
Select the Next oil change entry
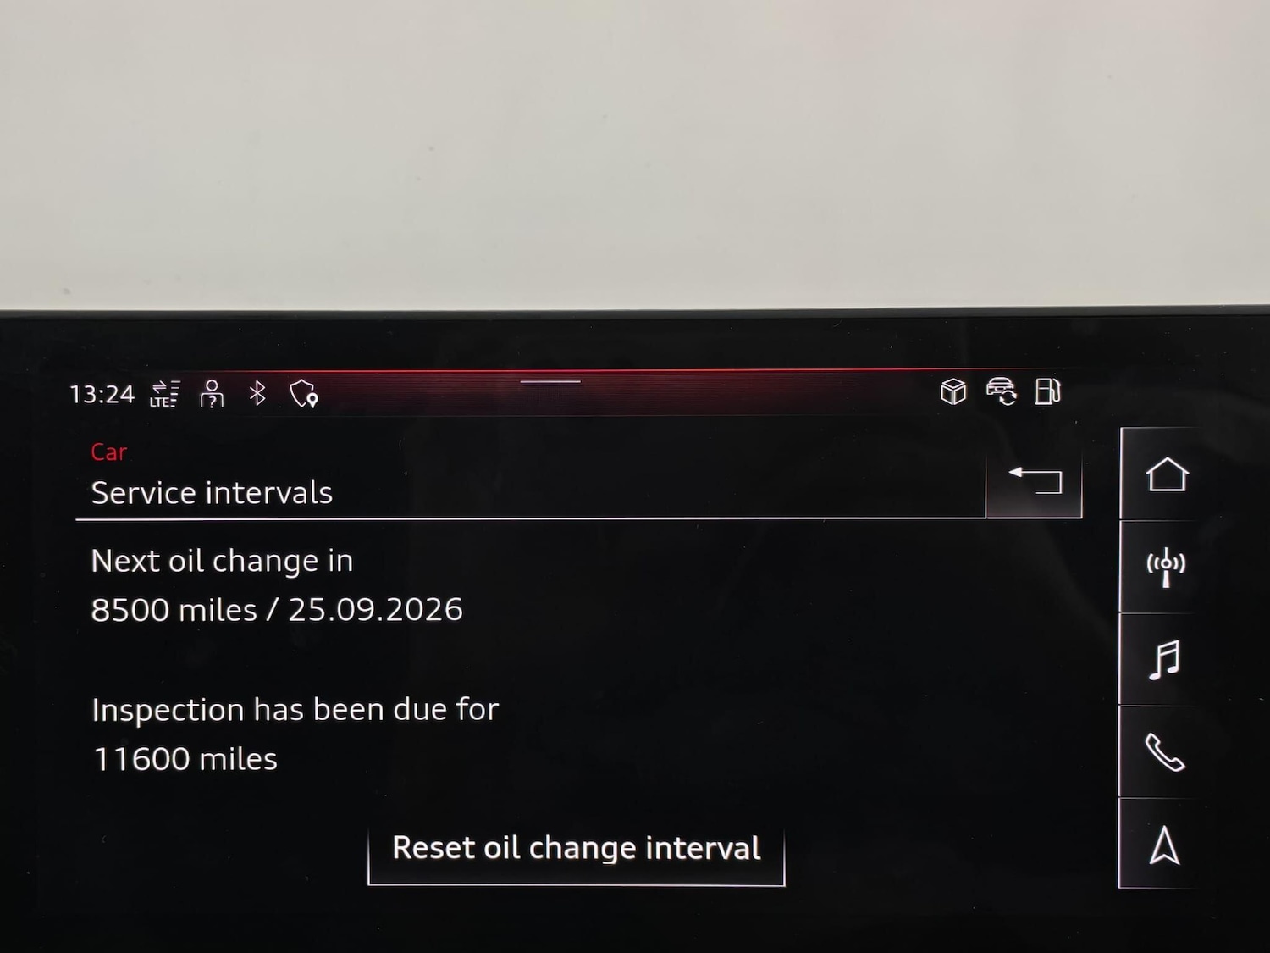(277, 585)
